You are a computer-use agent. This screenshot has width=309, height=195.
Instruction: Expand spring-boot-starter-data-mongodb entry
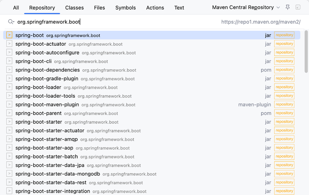point(9,173)
